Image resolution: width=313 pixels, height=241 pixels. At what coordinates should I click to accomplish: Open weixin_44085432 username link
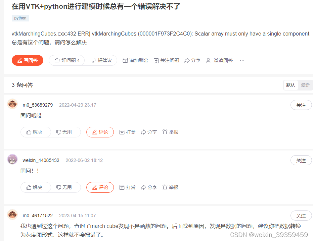pos(41,160)
